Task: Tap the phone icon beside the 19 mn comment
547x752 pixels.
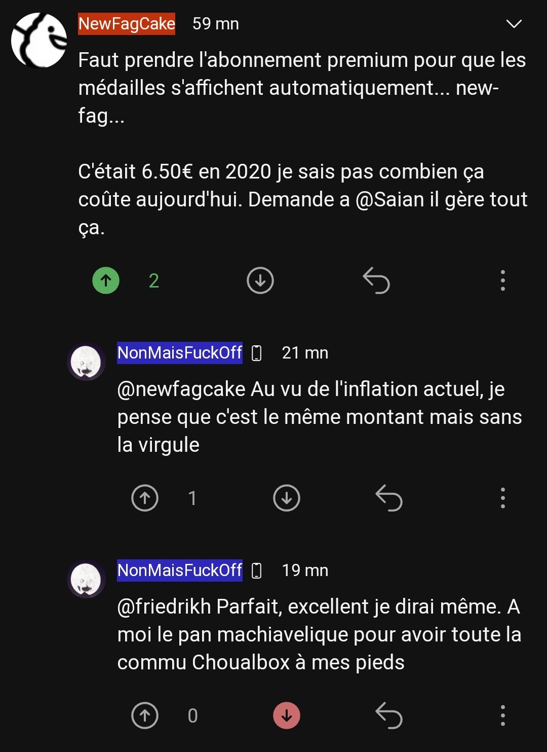Action: click(257, 570)
